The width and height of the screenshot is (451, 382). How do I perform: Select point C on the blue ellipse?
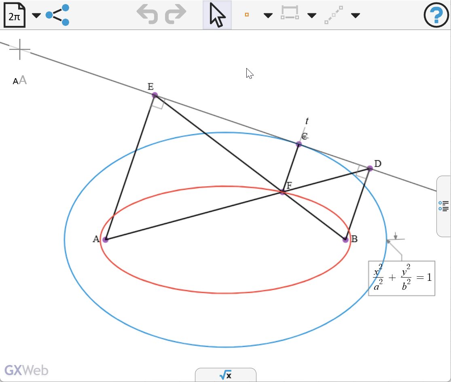pyautogui.click(x=299, y=144)
